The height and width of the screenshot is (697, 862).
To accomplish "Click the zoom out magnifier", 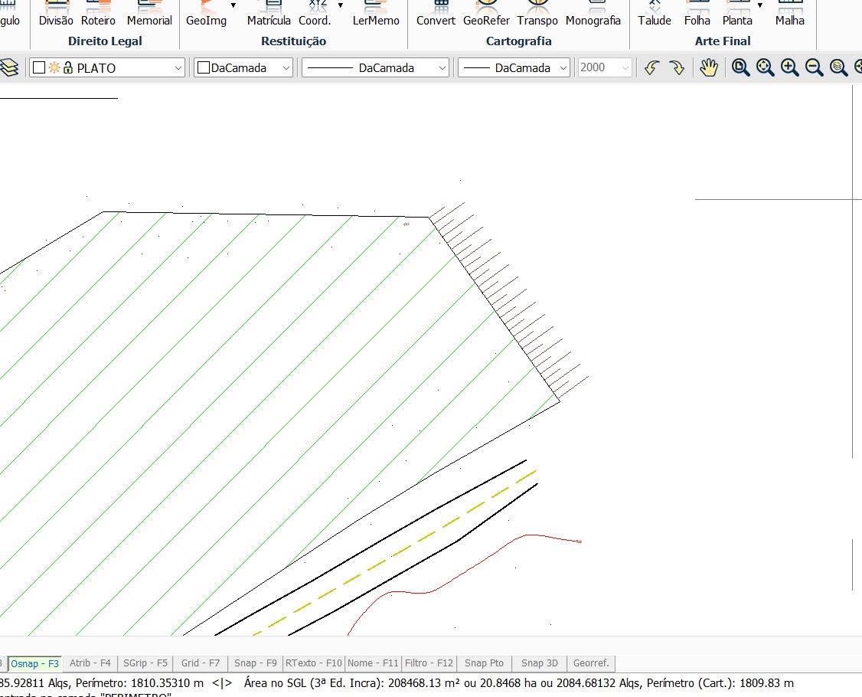I will point(815,68).
